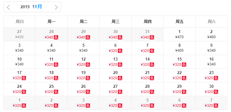Click the low-price badge on October 28
231x112 pixels.
pyautogui.click(x=56, y=37)
